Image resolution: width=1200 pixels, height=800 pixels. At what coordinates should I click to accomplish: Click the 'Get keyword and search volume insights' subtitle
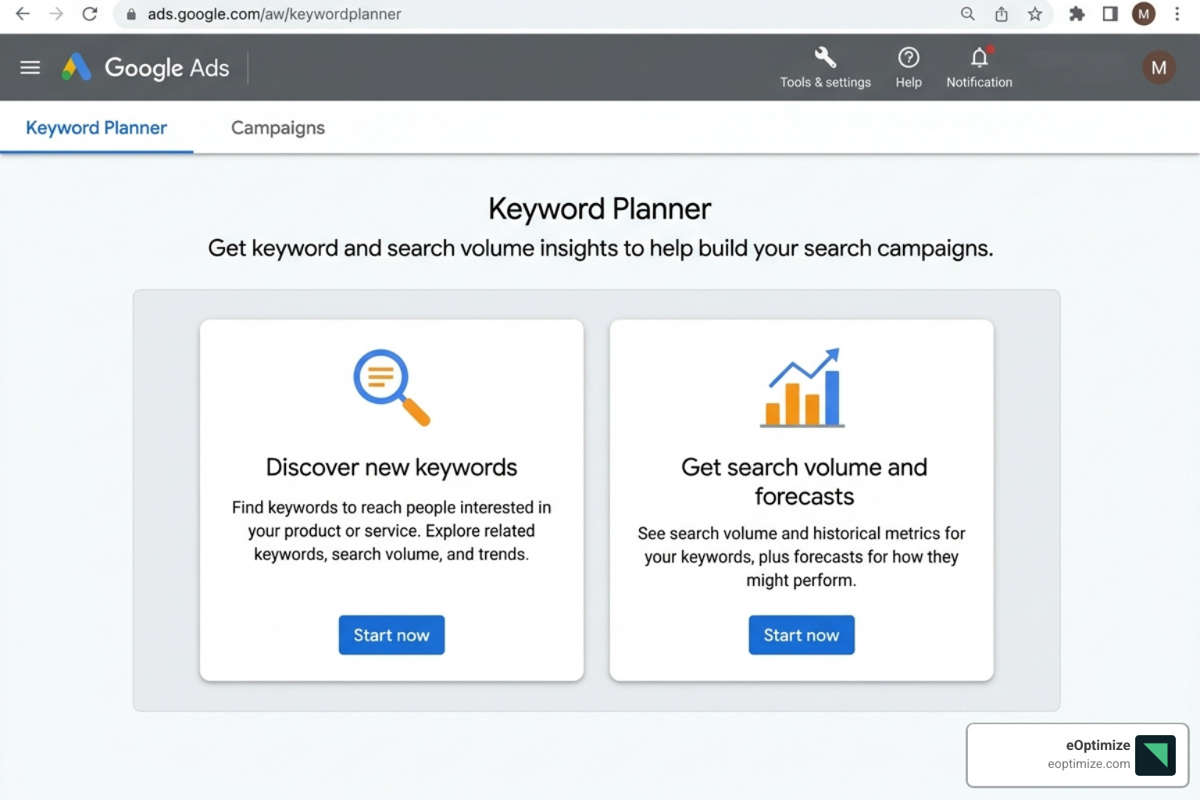(600, 248)
